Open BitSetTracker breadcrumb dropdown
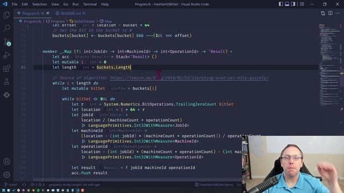Viewport: 344px width, 193px height. [82, 21]
